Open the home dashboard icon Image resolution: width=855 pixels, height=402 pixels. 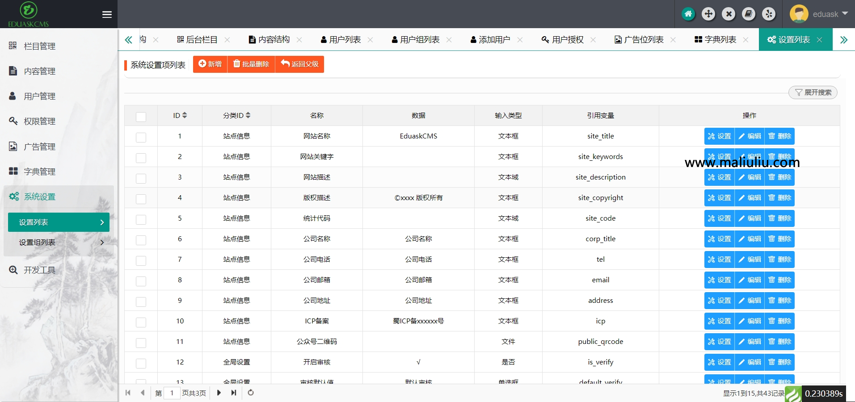[688, 14]
